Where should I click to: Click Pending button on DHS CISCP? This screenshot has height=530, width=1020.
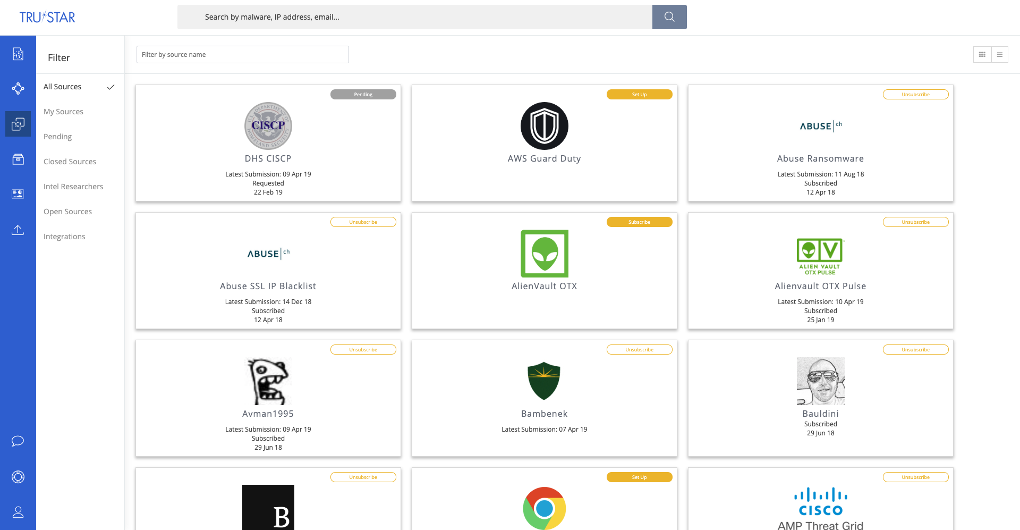pyautogui.click(x=363, y=94)
